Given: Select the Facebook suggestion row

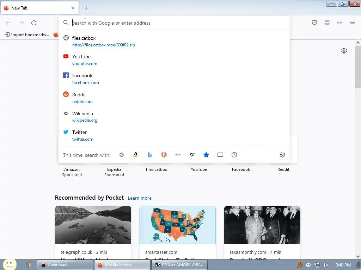Looking at the screenshot, I should point(174,79).
